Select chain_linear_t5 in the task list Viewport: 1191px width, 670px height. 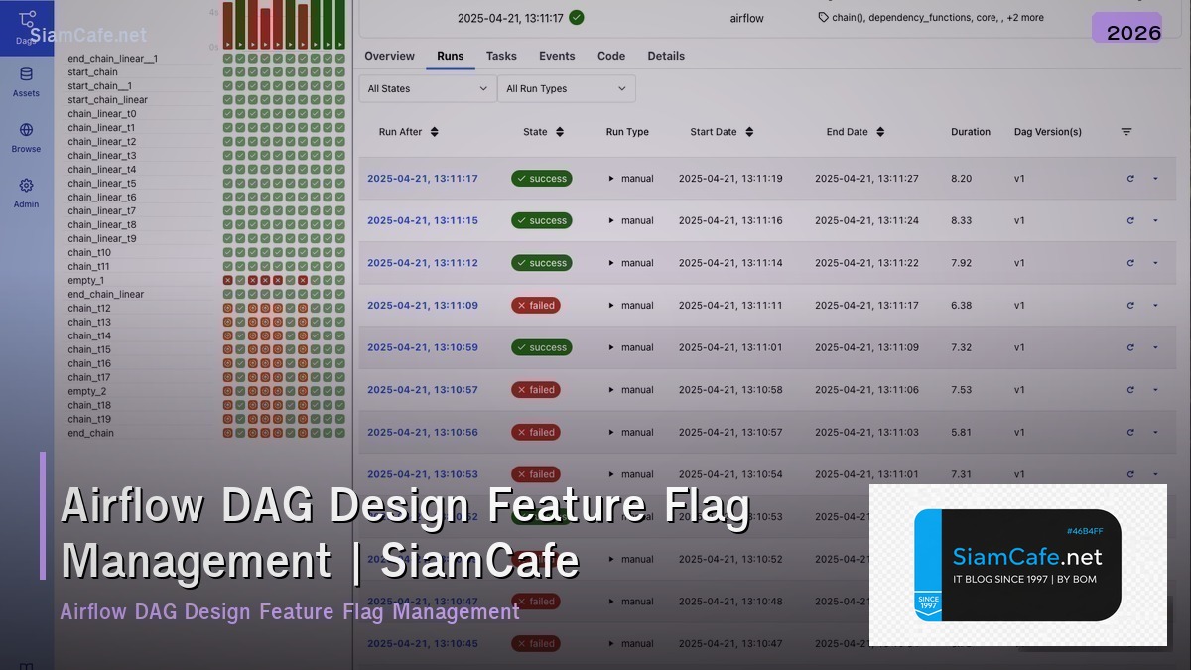pos(104,183)
